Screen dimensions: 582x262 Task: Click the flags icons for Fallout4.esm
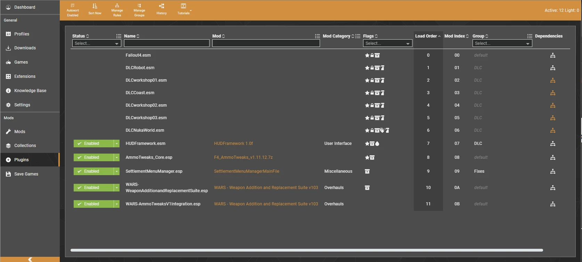(372, 55)
